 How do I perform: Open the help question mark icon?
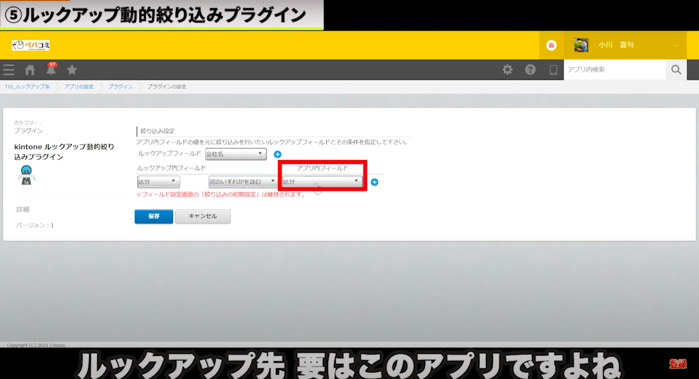(530, 70)
